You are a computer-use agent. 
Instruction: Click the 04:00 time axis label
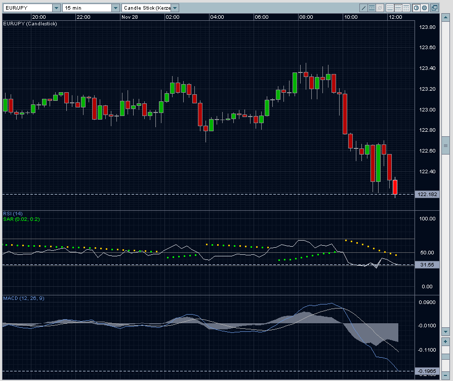click(x=217, y=17)
